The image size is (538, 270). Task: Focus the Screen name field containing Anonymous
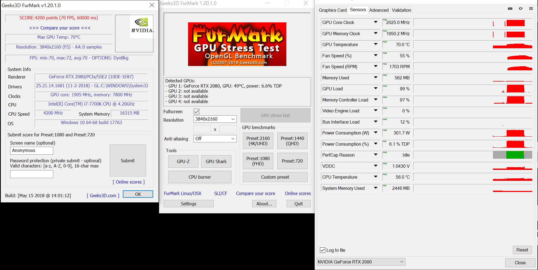[x=32, y=151]
